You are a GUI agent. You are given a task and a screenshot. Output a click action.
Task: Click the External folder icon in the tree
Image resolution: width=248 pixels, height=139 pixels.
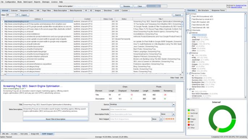[190, 53]
